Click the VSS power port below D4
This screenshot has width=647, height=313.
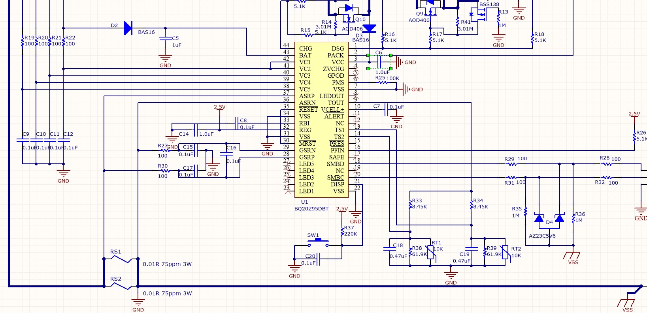tap(573, 256)
